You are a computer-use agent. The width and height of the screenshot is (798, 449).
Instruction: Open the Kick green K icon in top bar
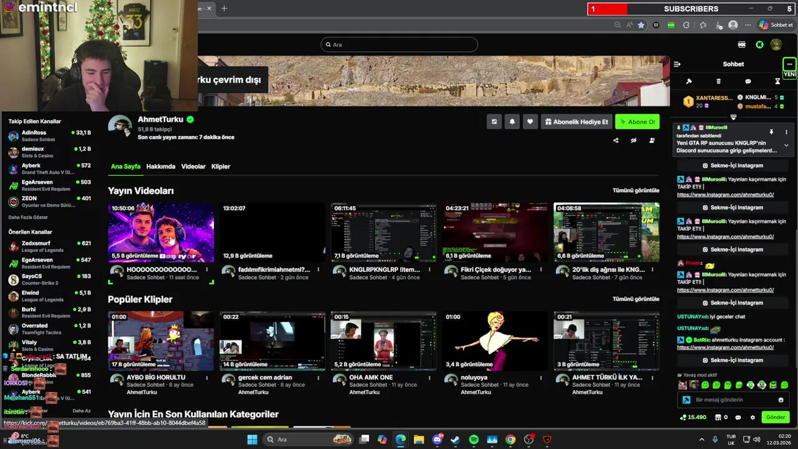click(x=759, y=45)
